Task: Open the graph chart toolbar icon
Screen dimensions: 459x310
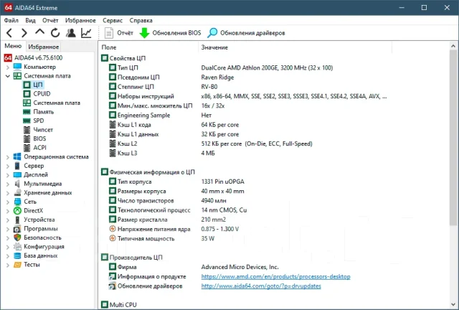Action: point(86,33)
